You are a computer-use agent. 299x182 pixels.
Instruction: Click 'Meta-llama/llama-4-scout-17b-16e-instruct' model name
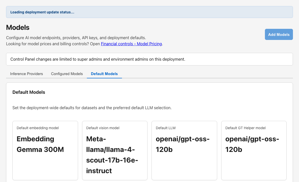(x=112, y=155)
